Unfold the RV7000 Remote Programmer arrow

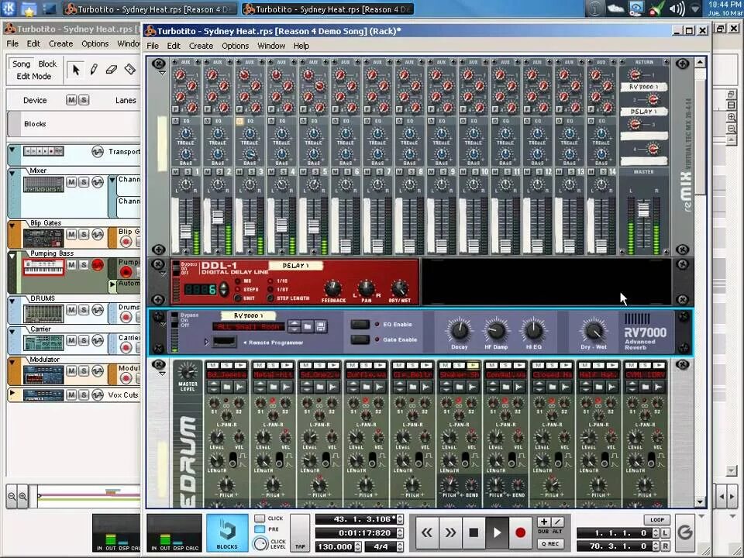click(x=206, y=342)
